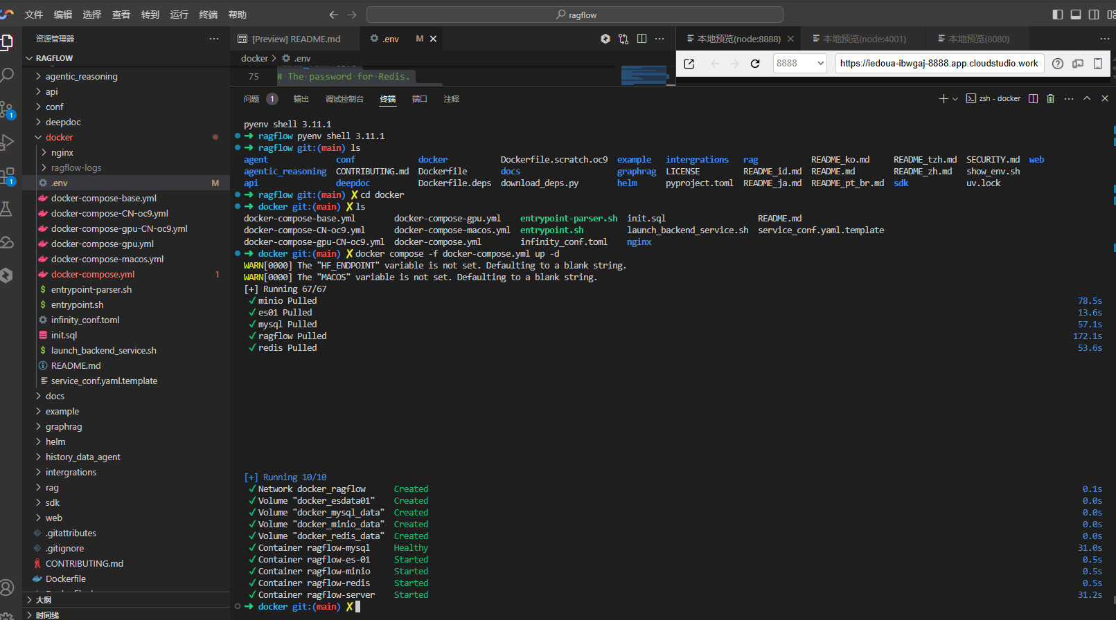1116x620 pixels.
Task: Click the preview URL address field
Action: pos(939,64)
